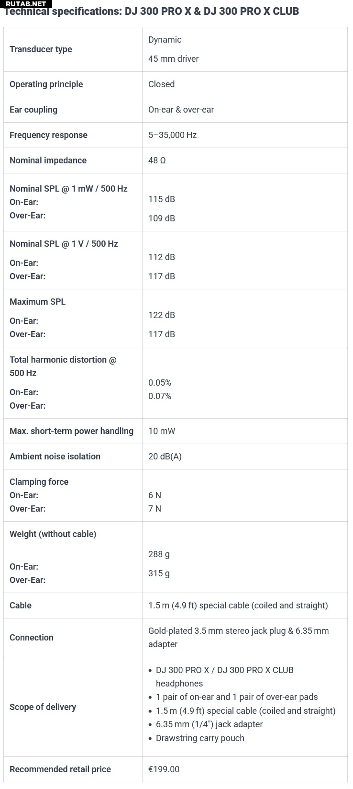The image size is (353, 789).
Task: Select the Operating principle label
Action: pos(46,84)
